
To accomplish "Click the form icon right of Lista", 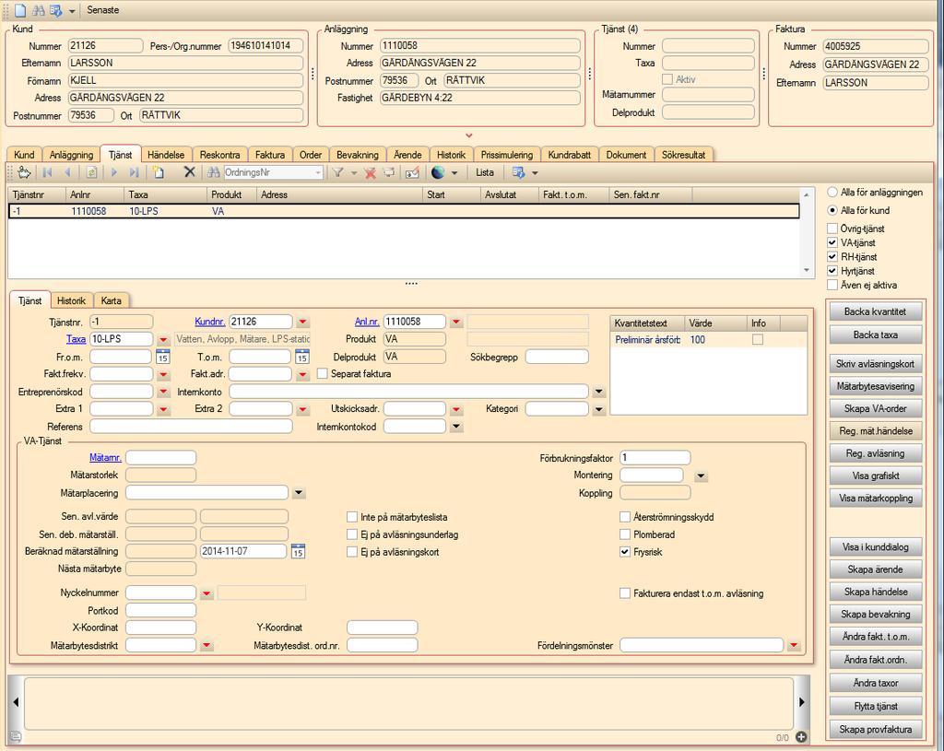I will (518, 172).
